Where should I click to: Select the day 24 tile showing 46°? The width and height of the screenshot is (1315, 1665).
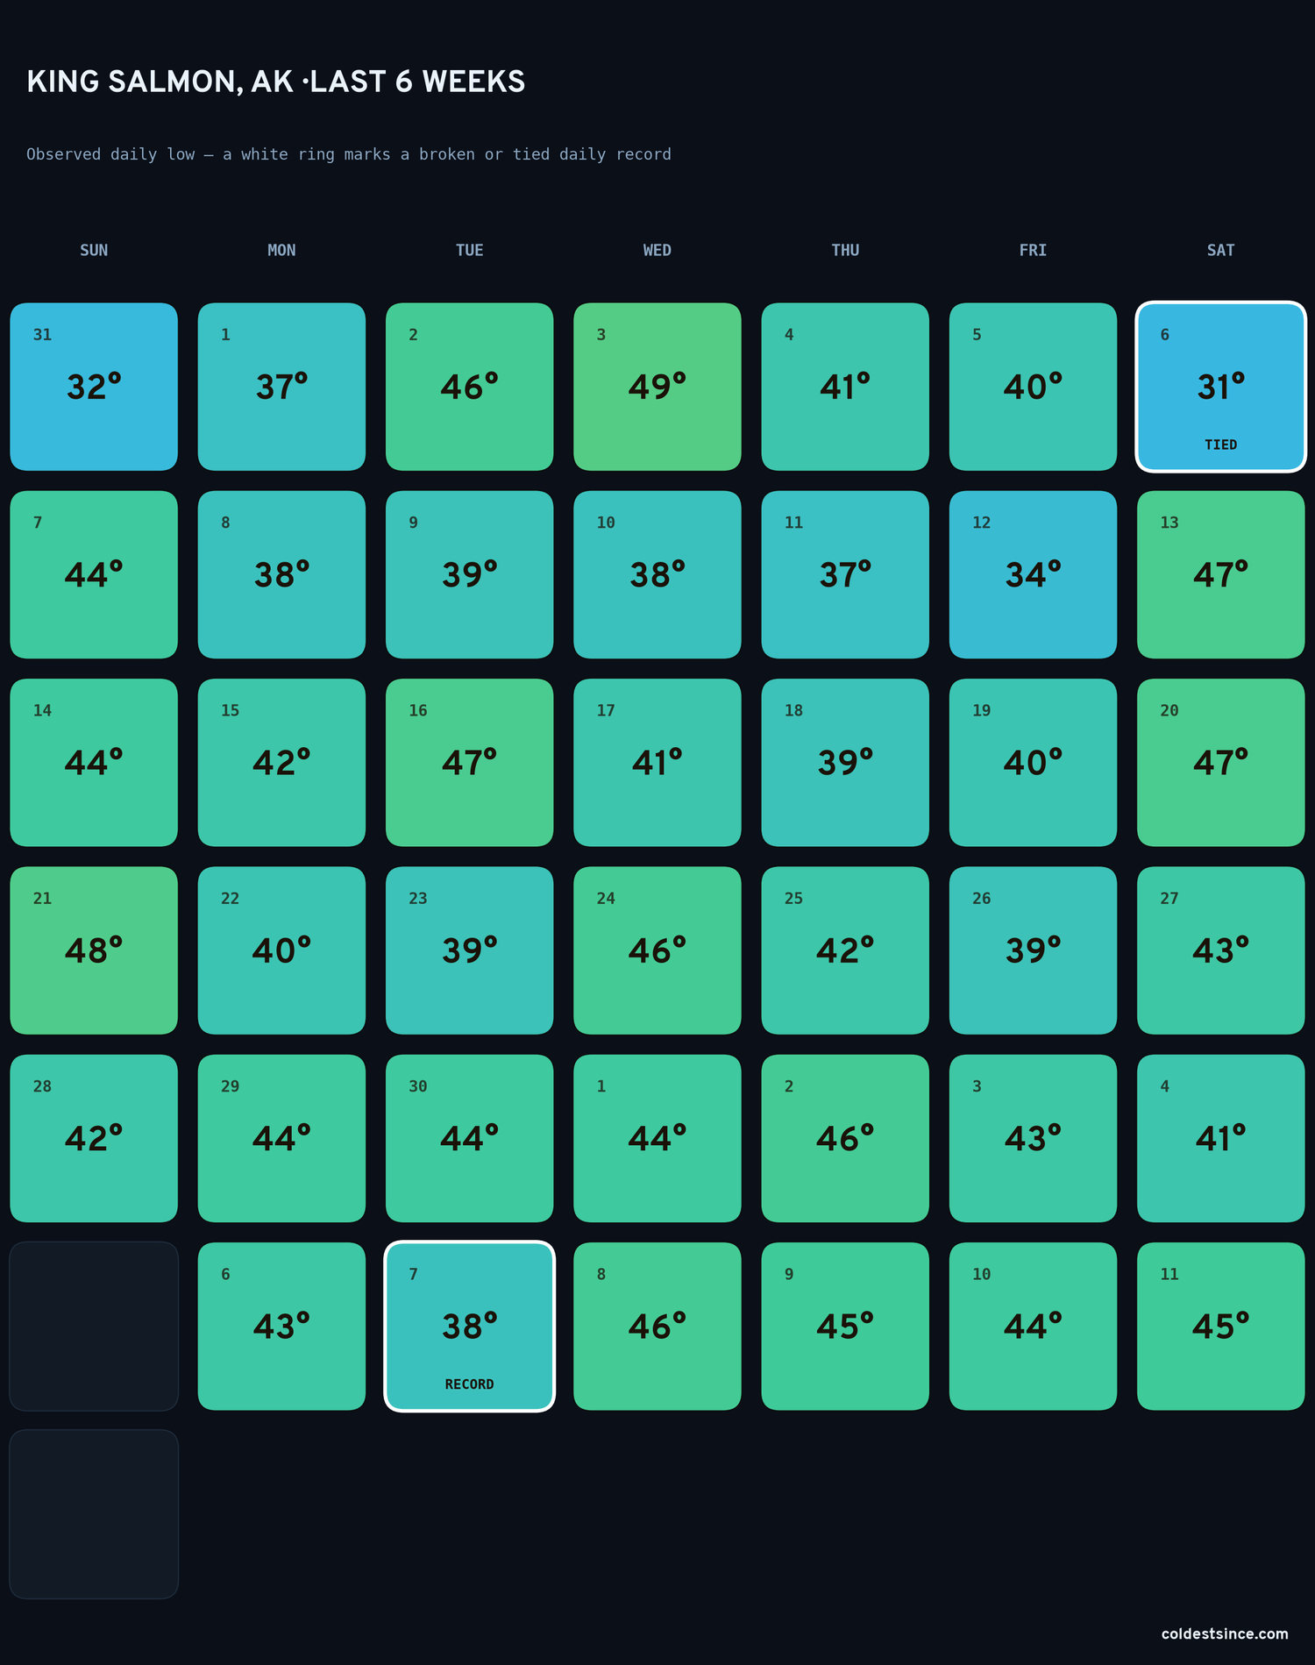click(657, 950)
